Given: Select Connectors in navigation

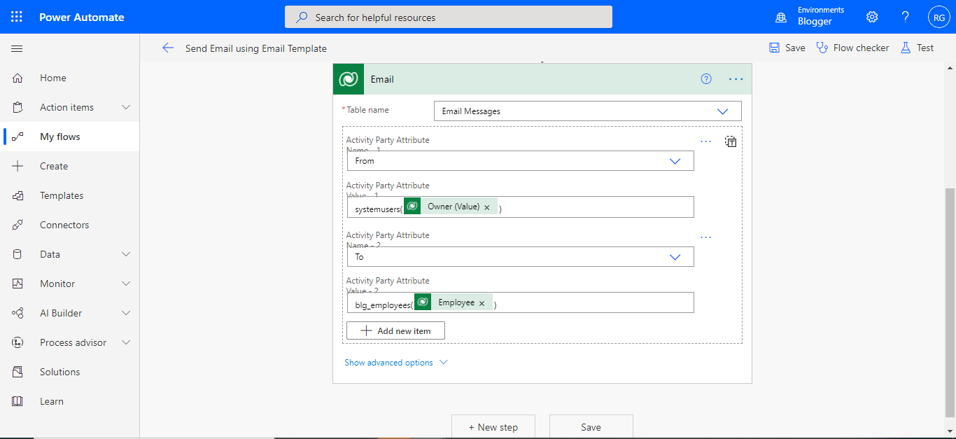Looking at the screenshot, I should click(64, 225).
